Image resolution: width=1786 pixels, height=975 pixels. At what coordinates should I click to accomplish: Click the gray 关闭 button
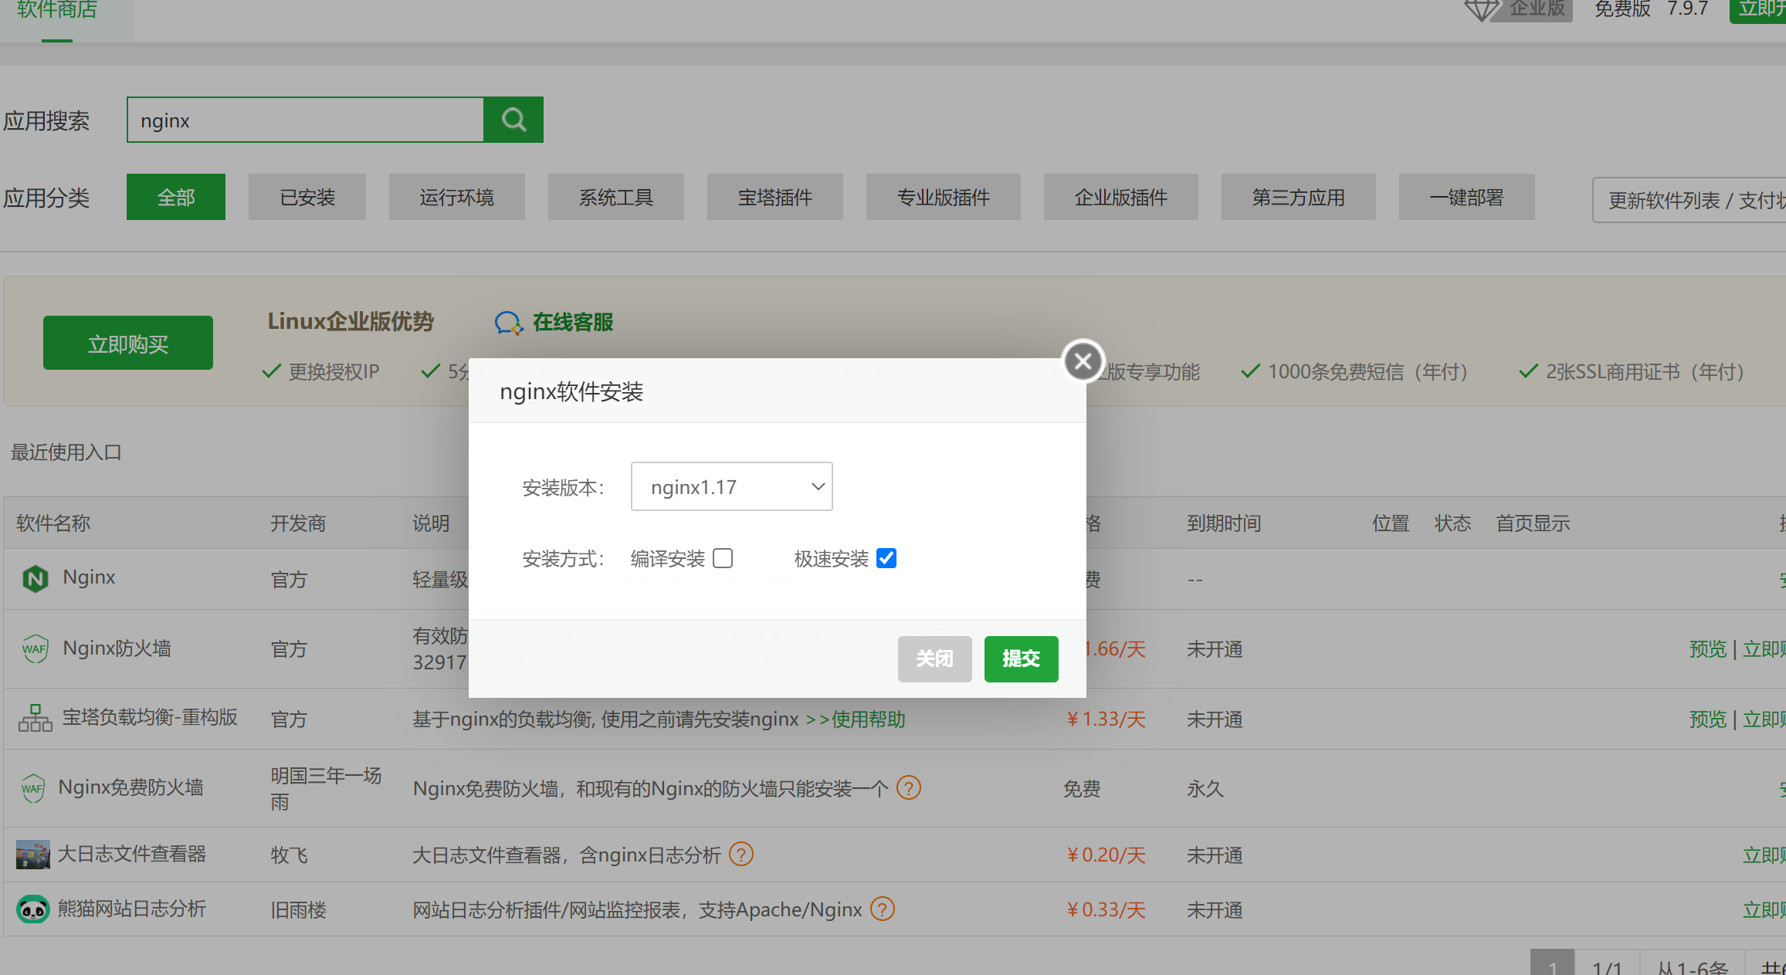tap(934, 658)
